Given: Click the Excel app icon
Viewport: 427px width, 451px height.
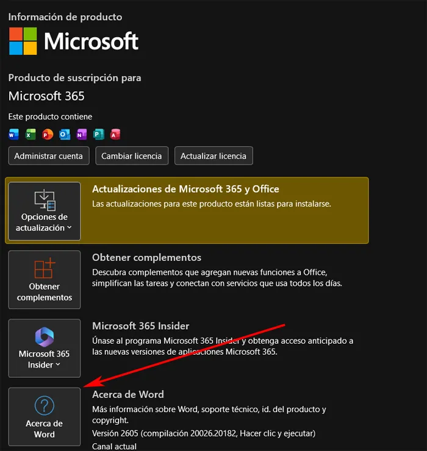Looking at the screenshot, I should [x=30, y=134].
